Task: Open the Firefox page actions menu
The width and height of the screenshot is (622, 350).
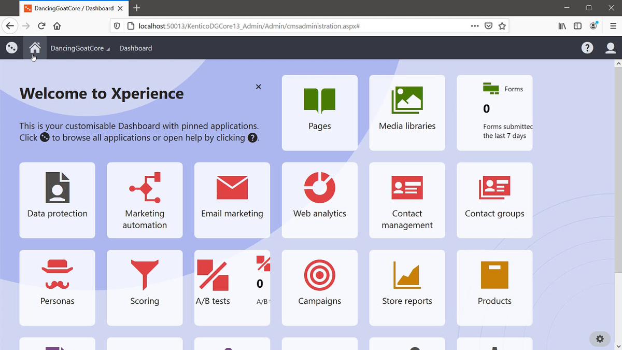Action: [x=474, y=25]
